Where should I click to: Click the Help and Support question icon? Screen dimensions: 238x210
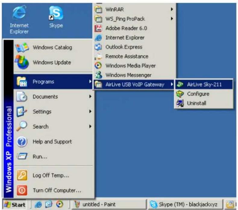(x=22, y=142)
